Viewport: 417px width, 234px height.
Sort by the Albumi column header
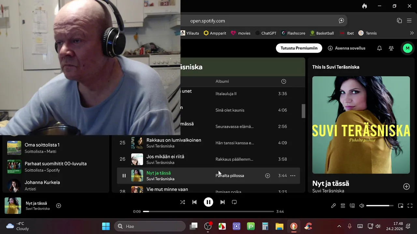[x=222, y=81]
